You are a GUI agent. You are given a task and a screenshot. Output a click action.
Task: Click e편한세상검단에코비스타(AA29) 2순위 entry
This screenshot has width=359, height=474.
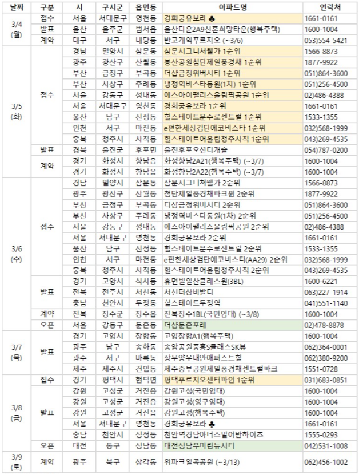point(226,260)
